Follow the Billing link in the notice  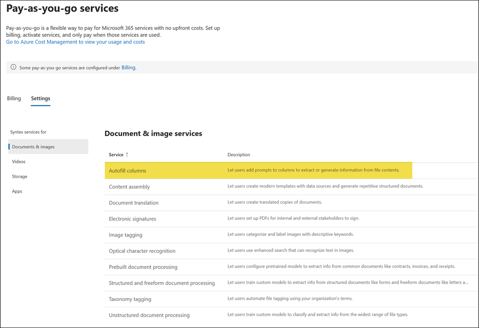pyautogui.click(x=128, y=67)
